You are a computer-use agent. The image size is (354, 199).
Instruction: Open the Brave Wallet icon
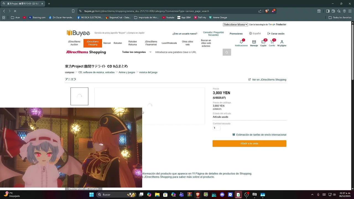(333, 11)
